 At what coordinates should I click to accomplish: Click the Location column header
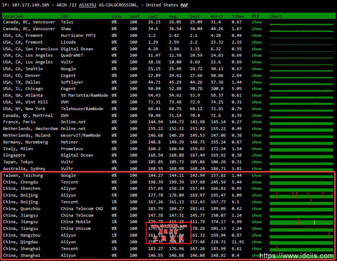click(x=13, y=16)
